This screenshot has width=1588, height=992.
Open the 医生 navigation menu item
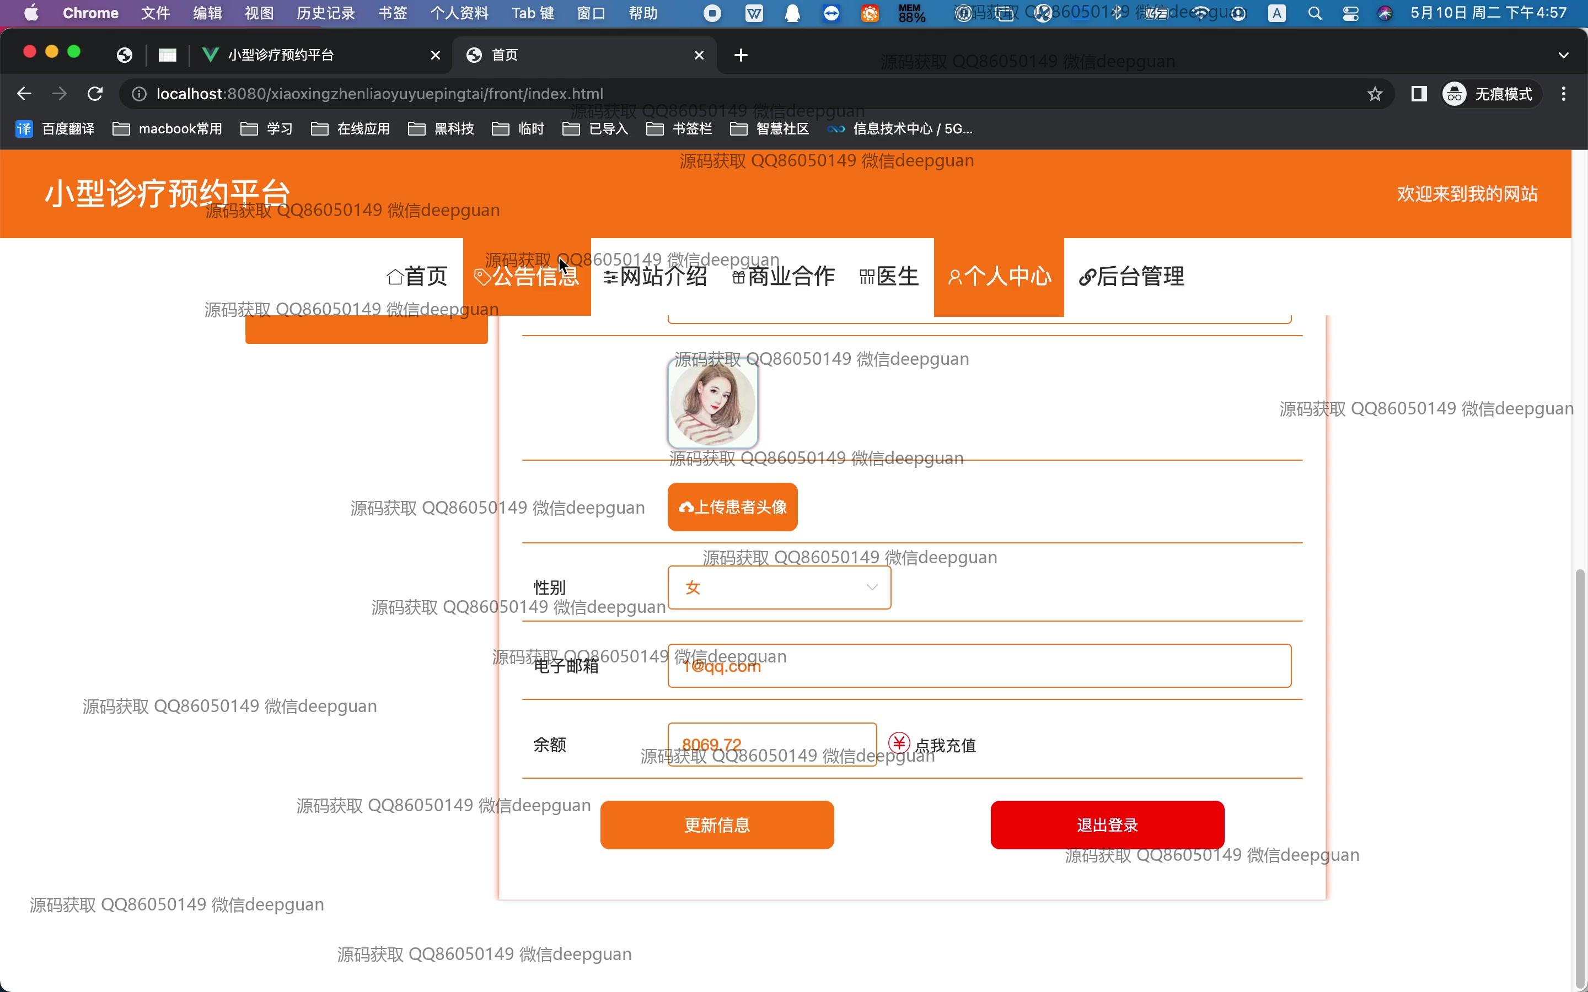(888, 276)
